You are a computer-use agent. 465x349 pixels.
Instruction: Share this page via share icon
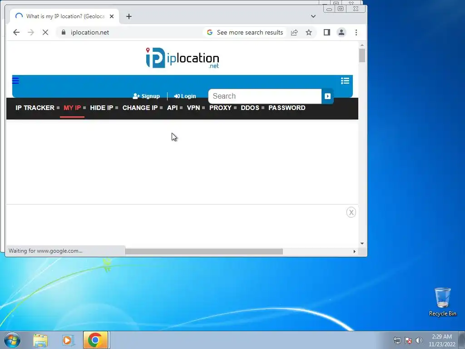click(294, 32)
